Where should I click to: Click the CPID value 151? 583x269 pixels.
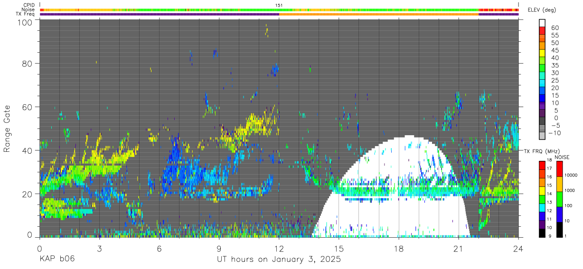[279, 5]
